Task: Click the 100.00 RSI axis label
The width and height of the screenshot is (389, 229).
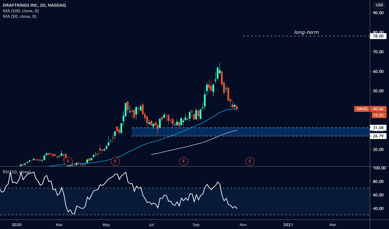Action: pos(379,168)
